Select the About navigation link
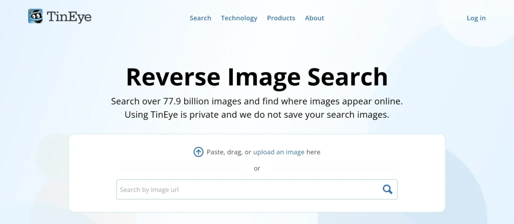The image size is (514, 224). (x=314, y=18)
